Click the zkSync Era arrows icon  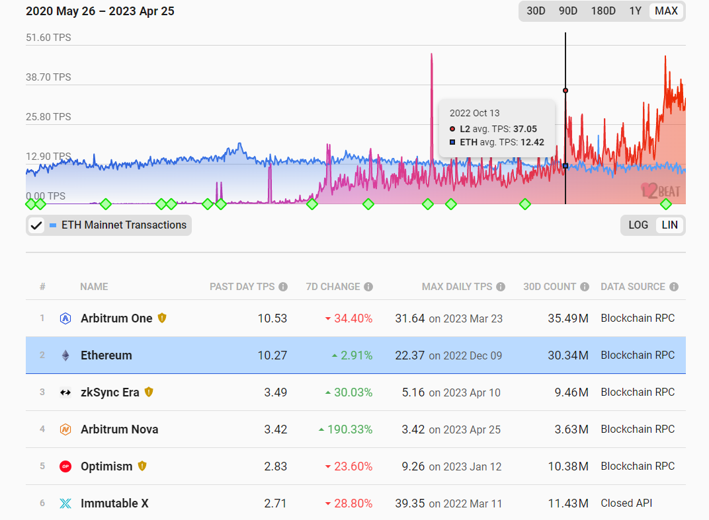click(65, 392)
